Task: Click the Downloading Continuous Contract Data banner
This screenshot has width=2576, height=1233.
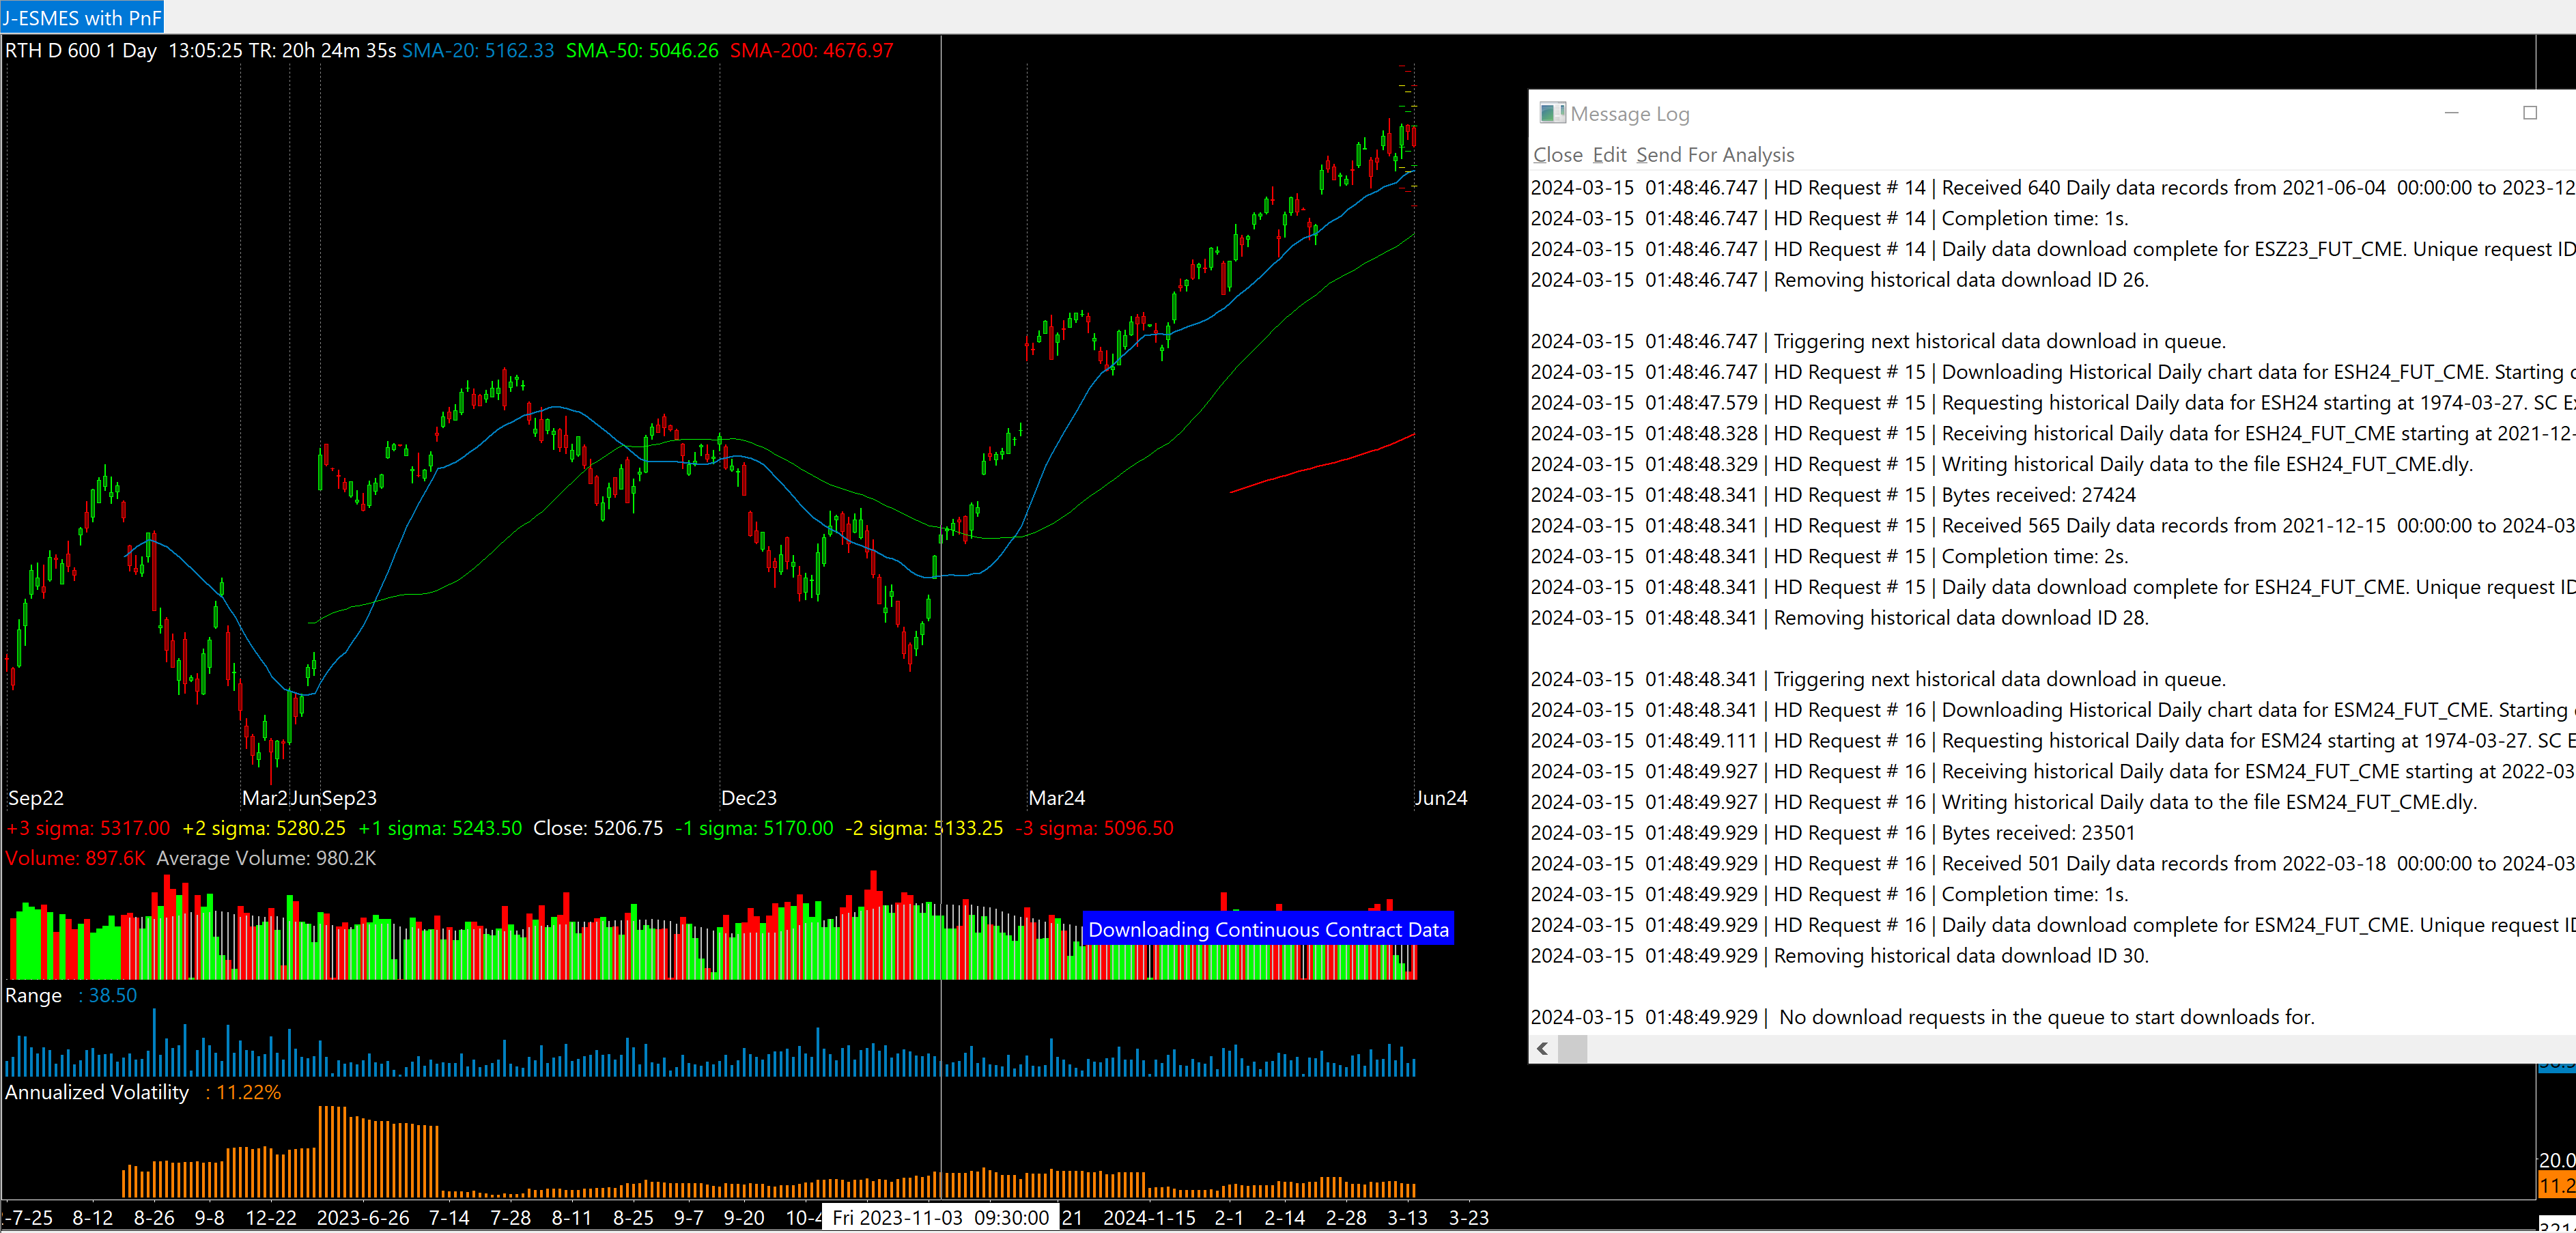Action: pos(1267,929)
